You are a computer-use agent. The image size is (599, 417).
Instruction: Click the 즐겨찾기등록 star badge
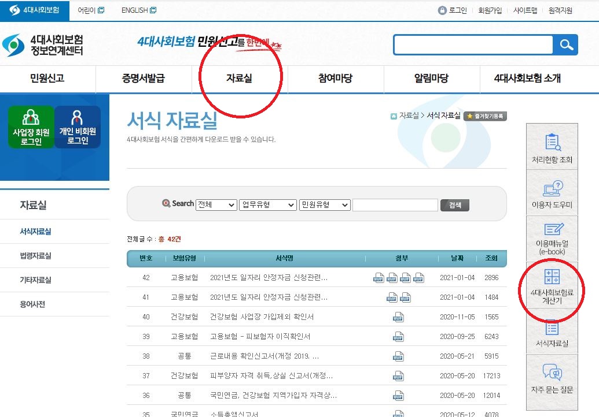(x=485, y=116)
